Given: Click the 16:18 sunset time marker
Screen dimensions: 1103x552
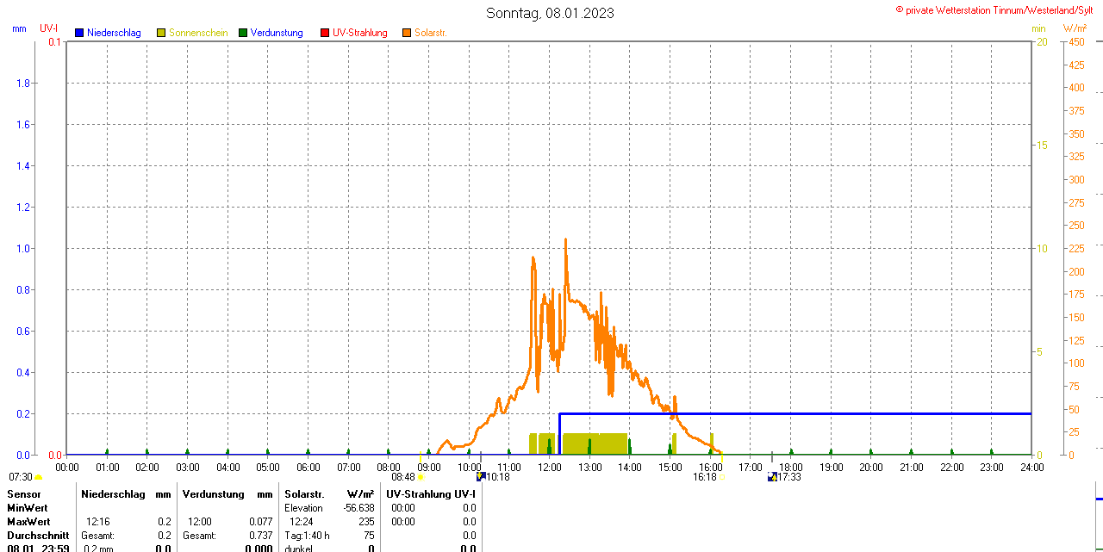Looking at the screenshot, I should pyautogui.click(x=704, y=476).
